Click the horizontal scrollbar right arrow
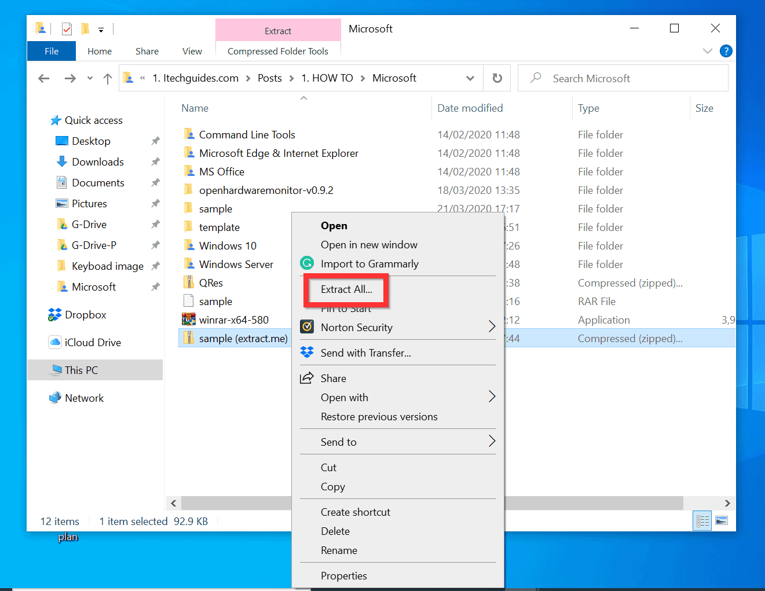The height and width of the screenshot is (591, 765). 727,503
